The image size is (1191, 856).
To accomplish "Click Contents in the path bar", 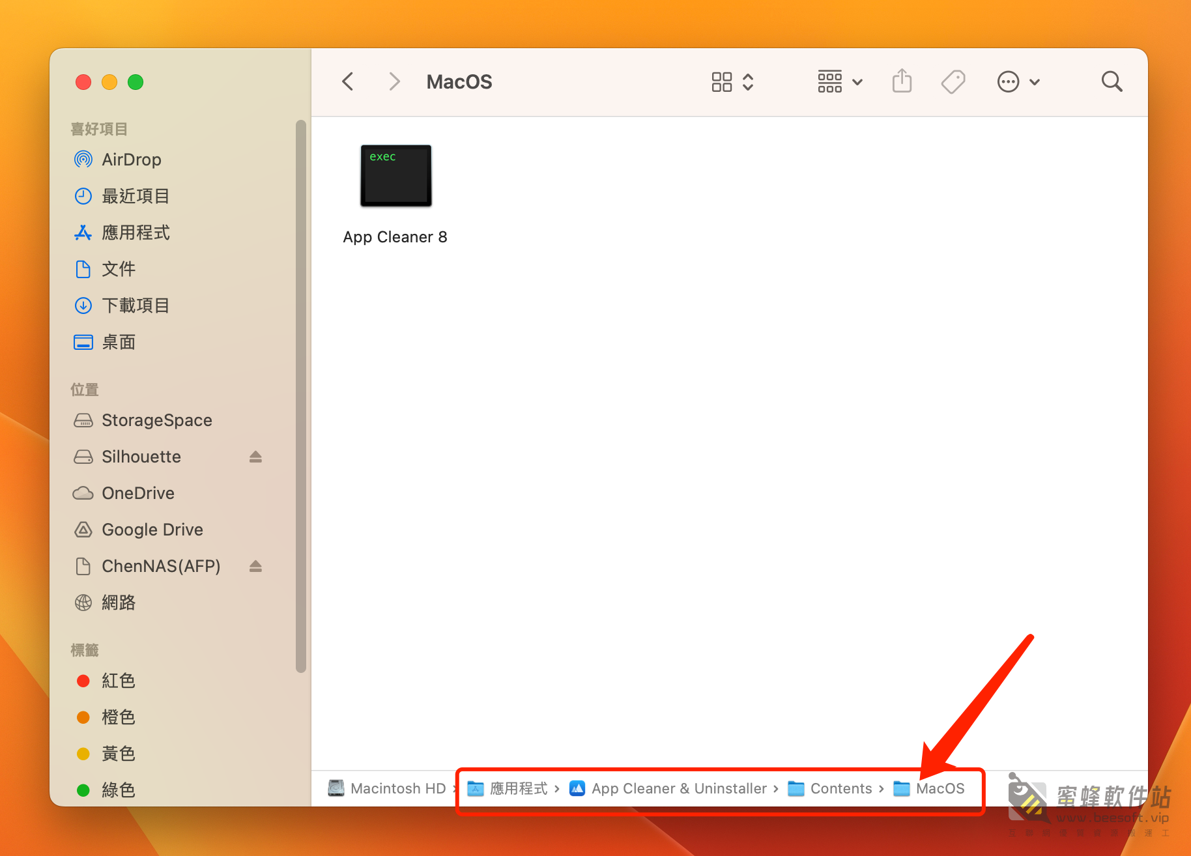I will pyautogui.click(x=841, y=788).
